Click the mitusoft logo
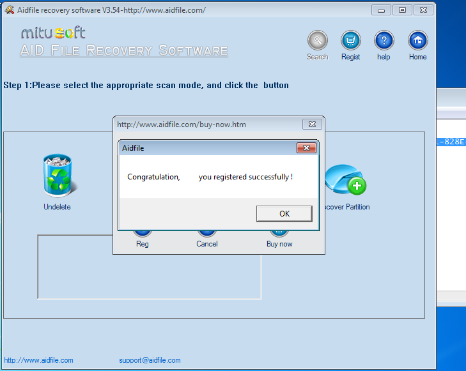 point(53,33)
